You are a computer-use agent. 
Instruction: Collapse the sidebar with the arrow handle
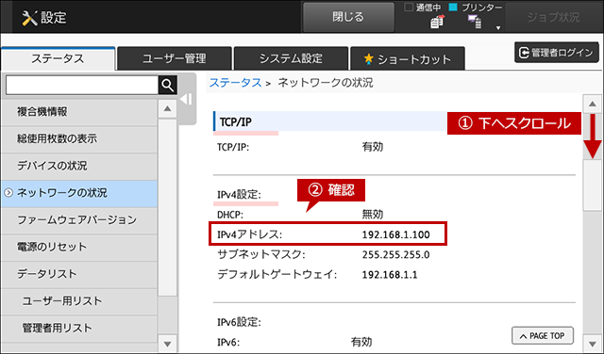click(x=186, y=99)
